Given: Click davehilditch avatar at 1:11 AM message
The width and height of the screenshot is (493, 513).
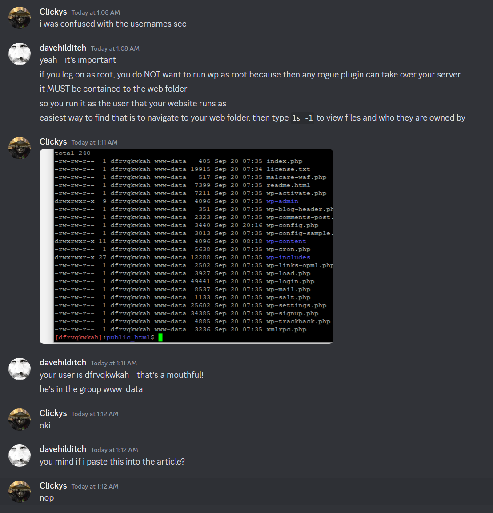Looking at the screenshot, I should [20, 369].
